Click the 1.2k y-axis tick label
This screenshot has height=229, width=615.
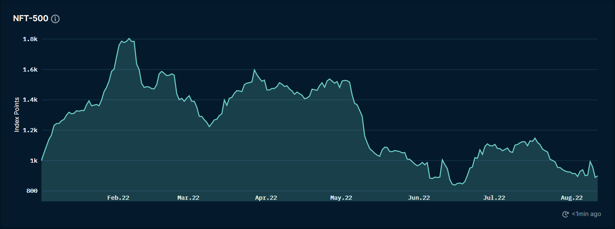[31, 130]
